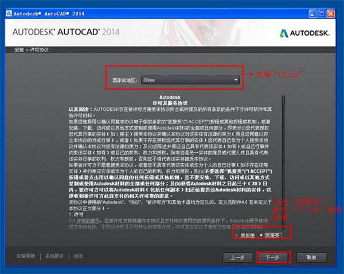Click the 安装 breadcrumb text
The width and height of the screenshot is (344, 274).
pos(19,50)
